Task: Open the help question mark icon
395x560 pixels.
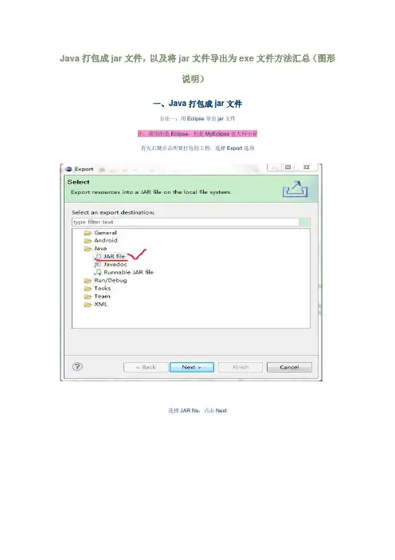Action: (x=77, y=367)
